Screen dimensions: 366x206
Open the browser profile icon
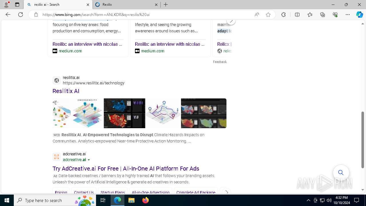coord(6,5)
